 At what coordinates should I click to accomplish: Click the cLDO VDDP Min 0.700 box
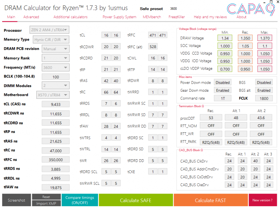pyautogui.click(x=225, y=69)
